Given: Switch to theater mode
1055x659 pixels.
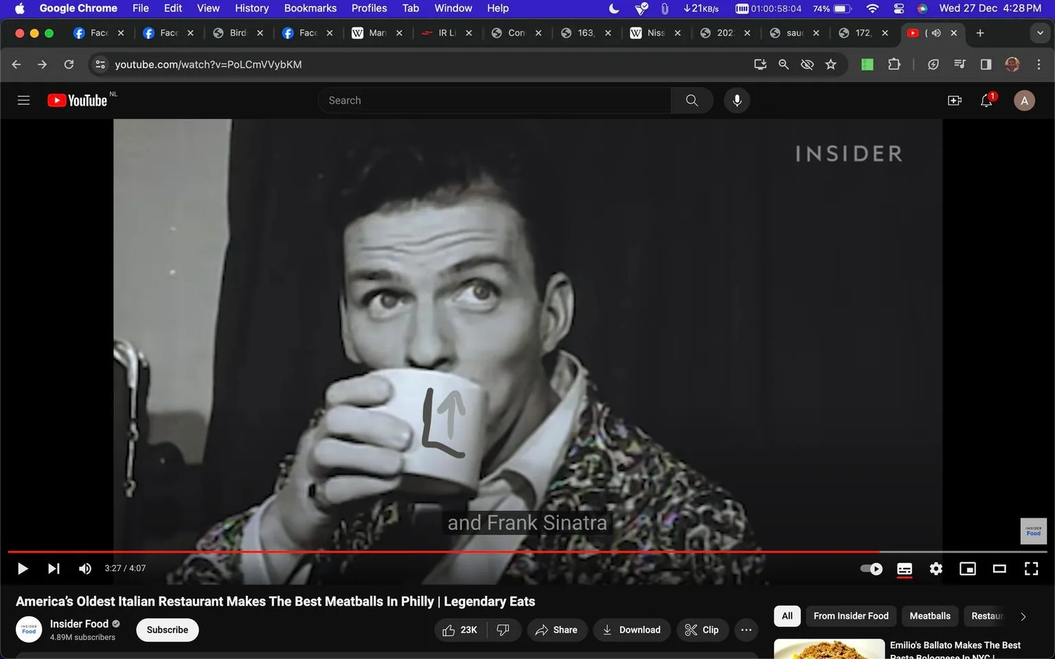Looking at the screenshot, I should click(x=999, y=568).
